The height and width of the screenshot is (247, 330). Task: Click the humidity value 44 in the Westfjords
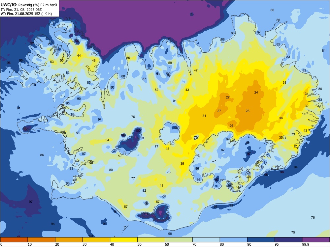79,55
